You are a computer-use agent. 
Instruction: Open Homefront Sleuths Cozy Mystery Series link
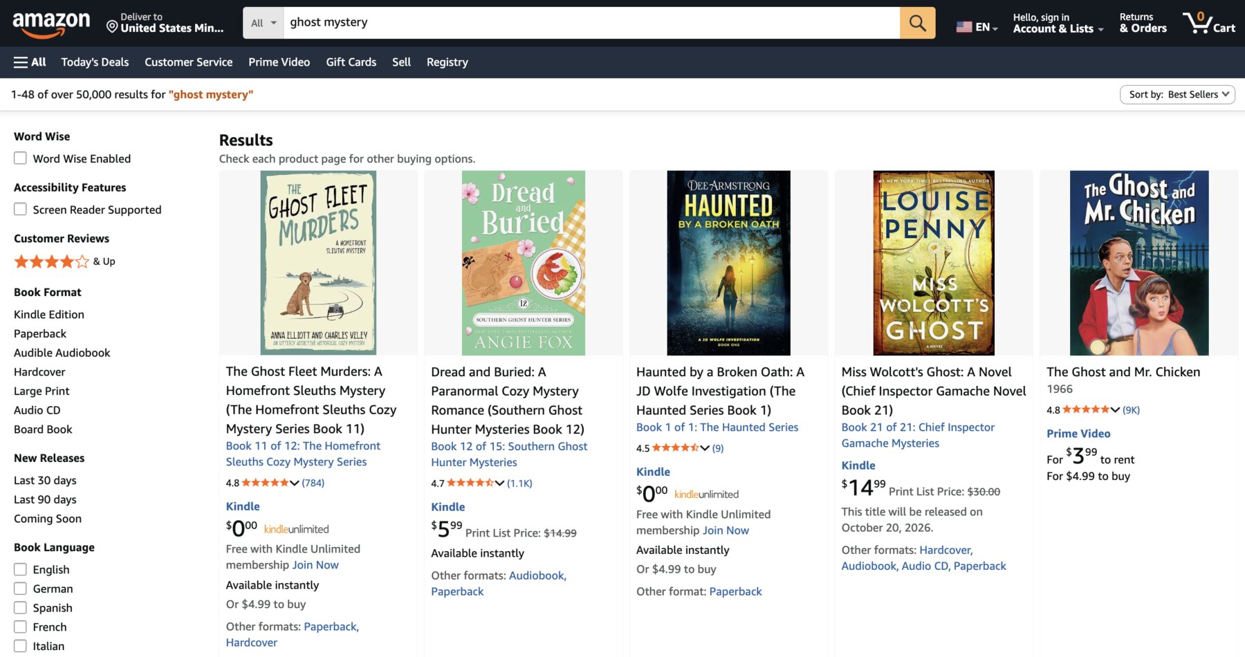303,454
